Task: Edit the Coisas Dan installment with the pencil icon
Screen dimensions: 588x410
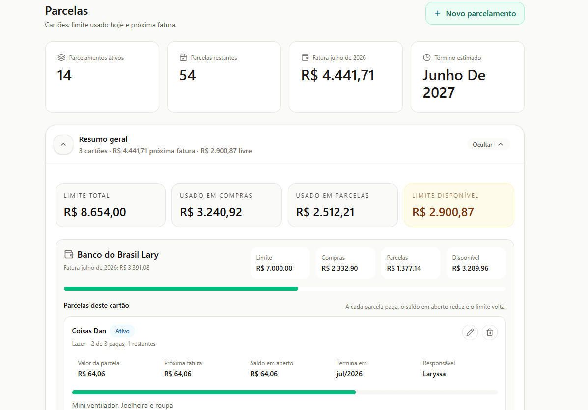Action: [x=470, y=332]
